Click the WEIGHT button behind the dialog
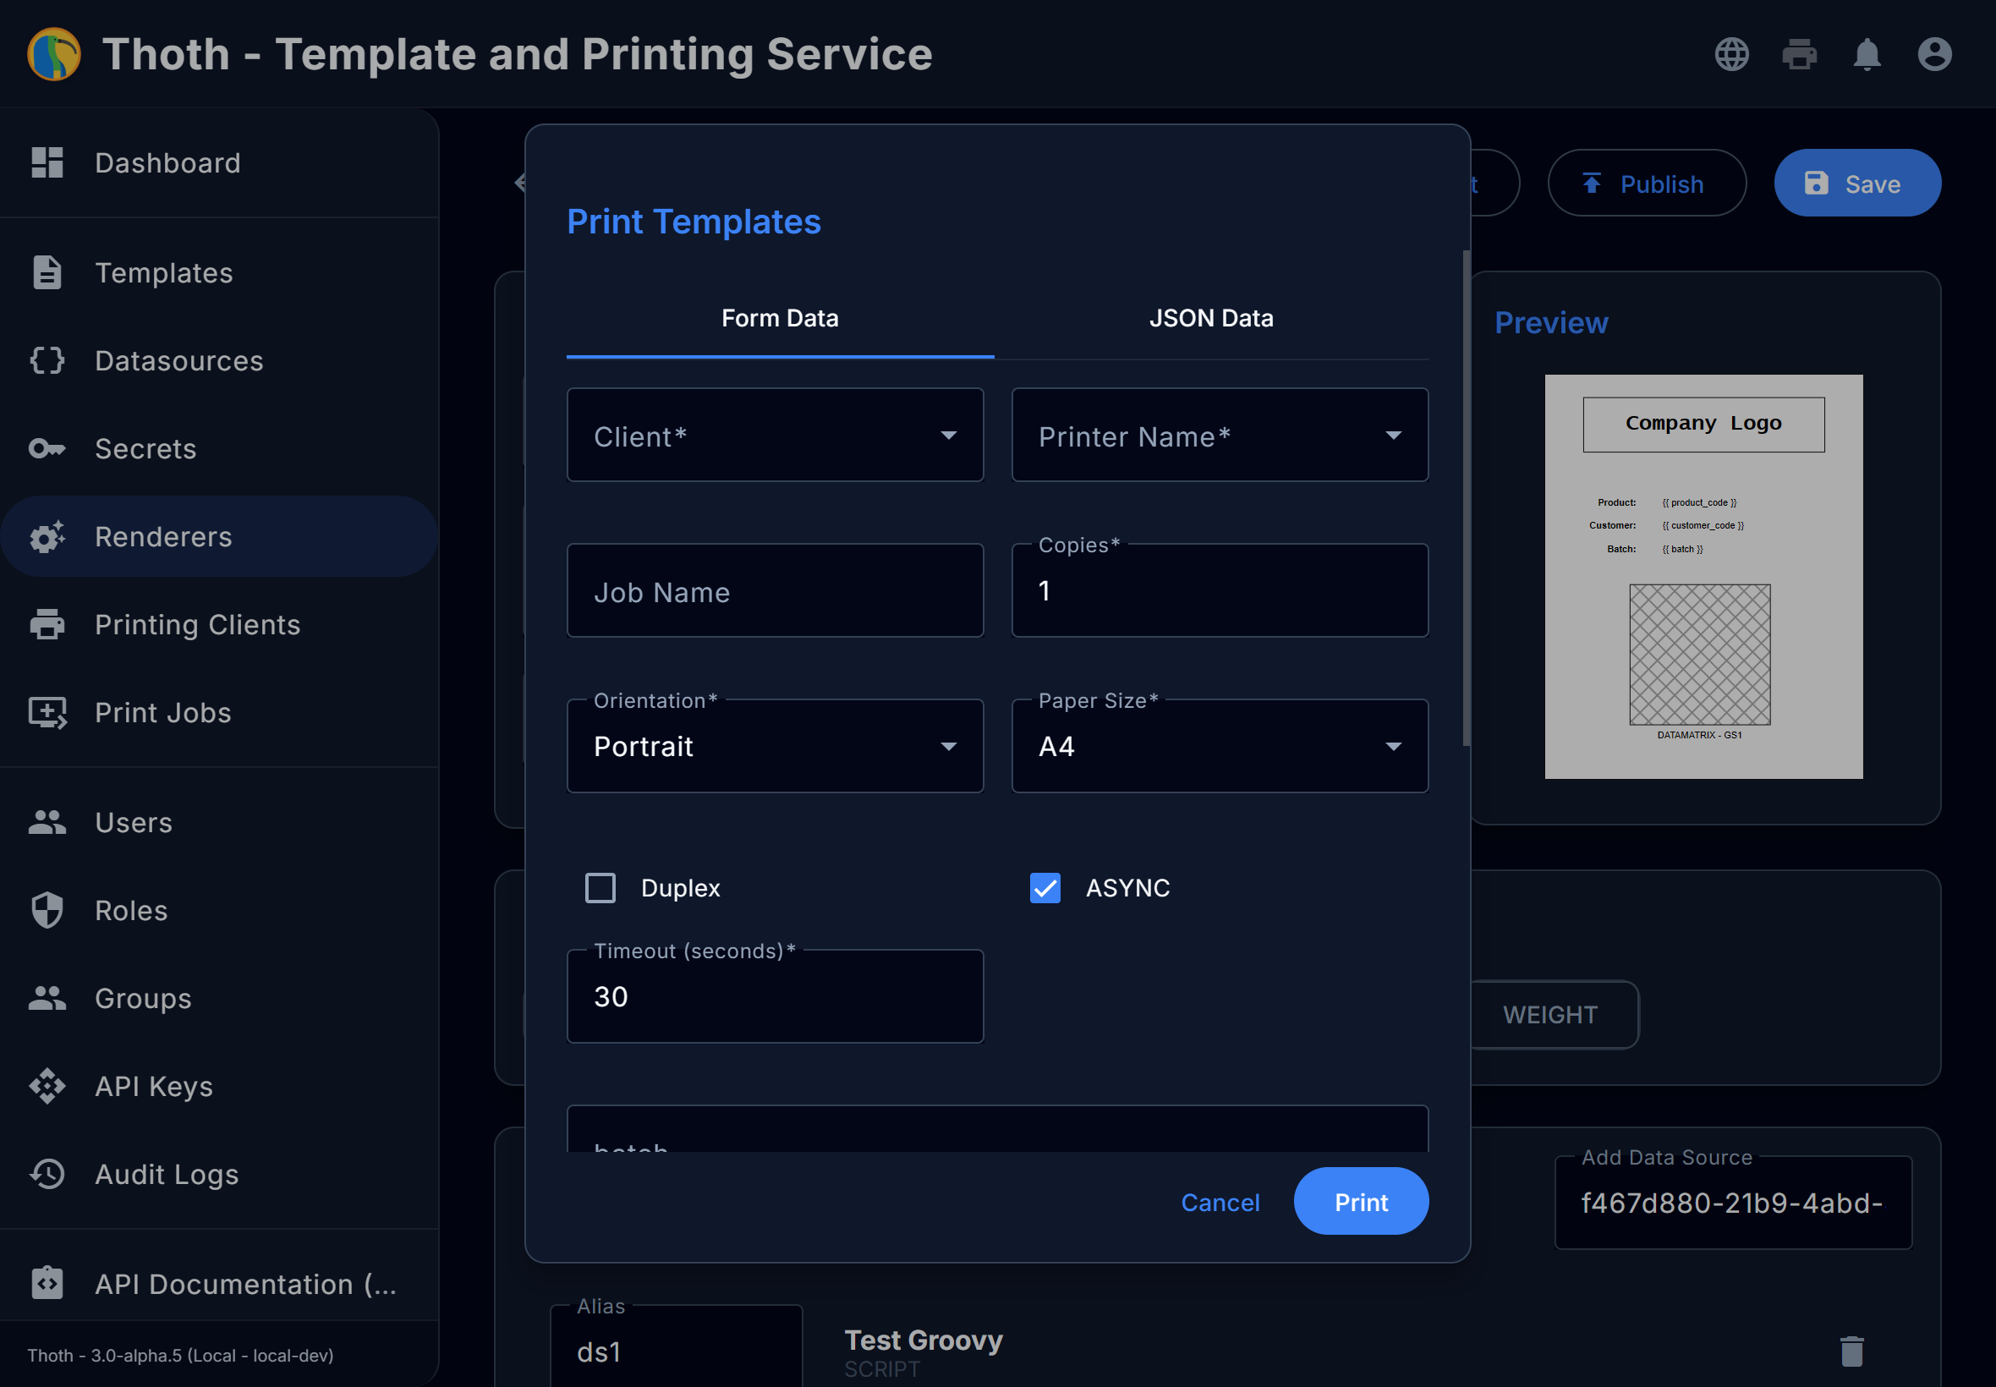The image size is (1996, 1387). coord(1550,1015)
